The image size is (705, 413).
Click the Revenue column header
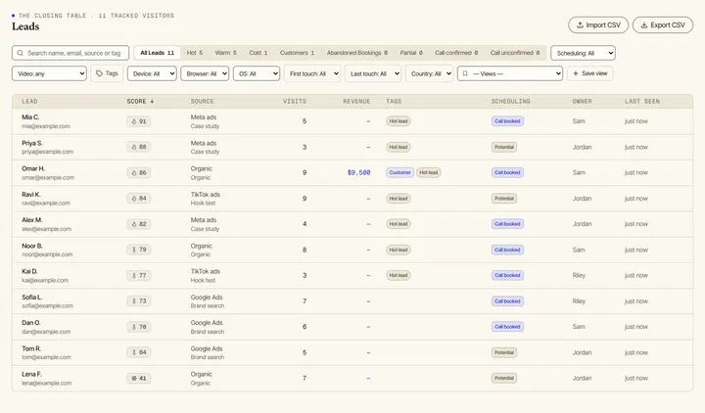click(356, 102)
